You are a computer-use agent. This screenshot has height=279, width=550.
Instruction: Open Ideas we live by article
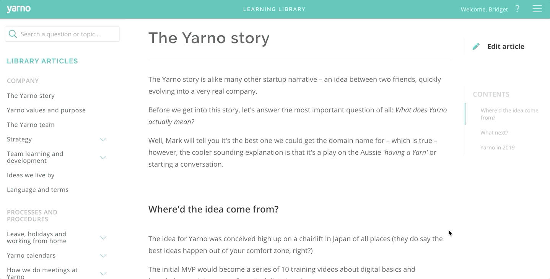[x=31, y=175]
